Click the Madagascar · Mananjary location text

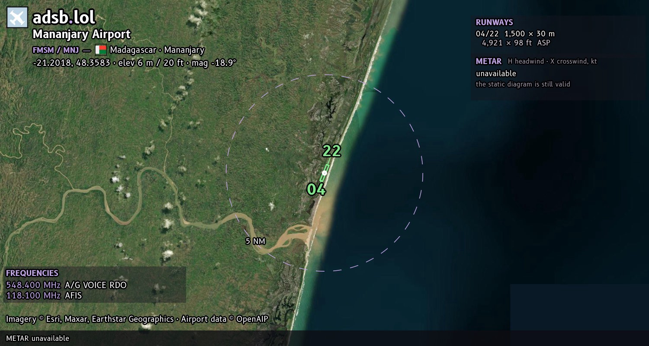(157, 50)
